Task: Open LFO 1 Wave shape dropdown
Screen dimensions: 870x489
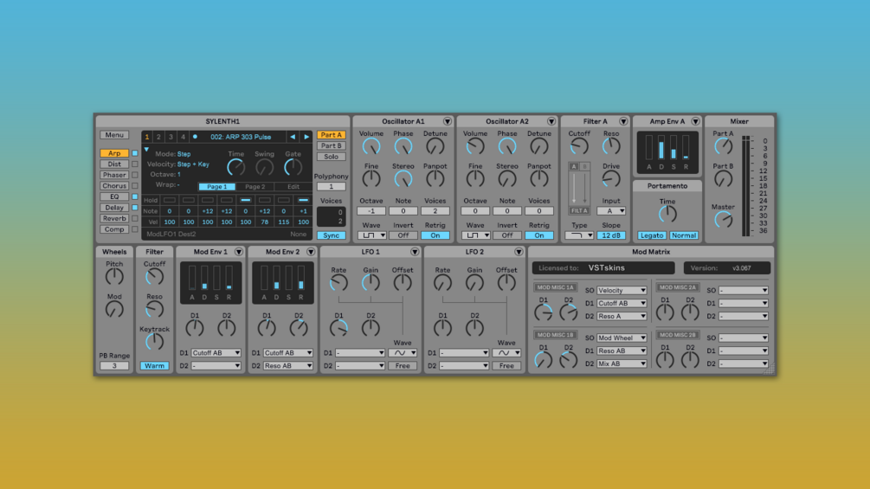Action: coord(403,353)
